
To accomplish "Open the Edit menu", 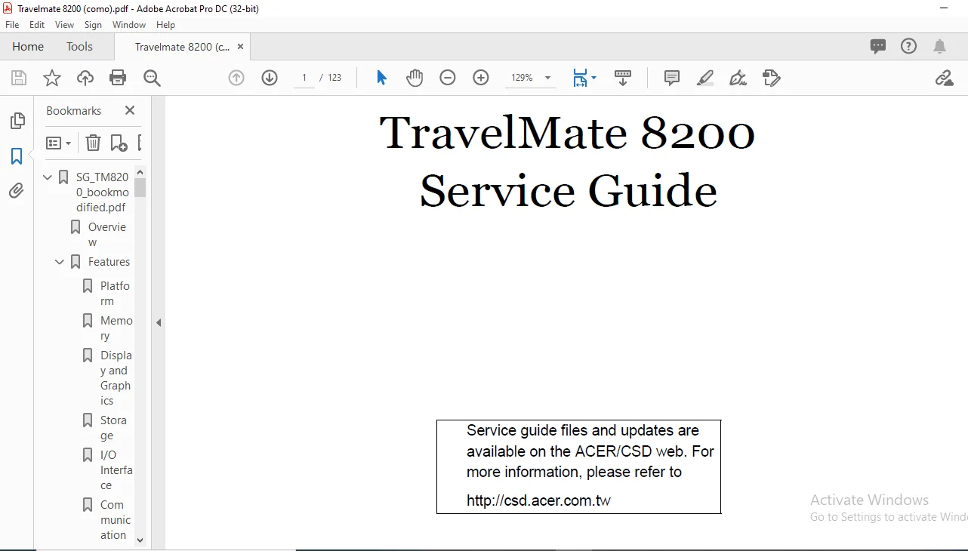I will [x=37, y=25].
